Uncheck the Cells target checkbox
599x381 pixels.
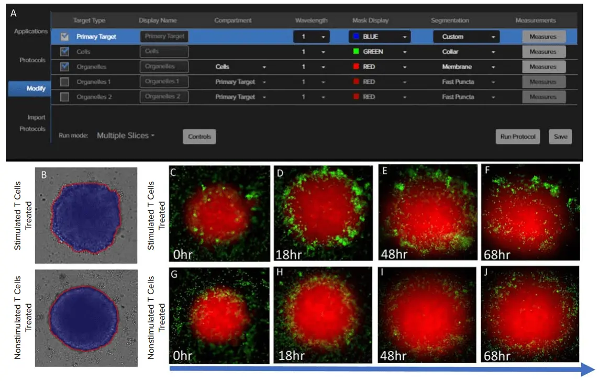(x=64, y=52)
